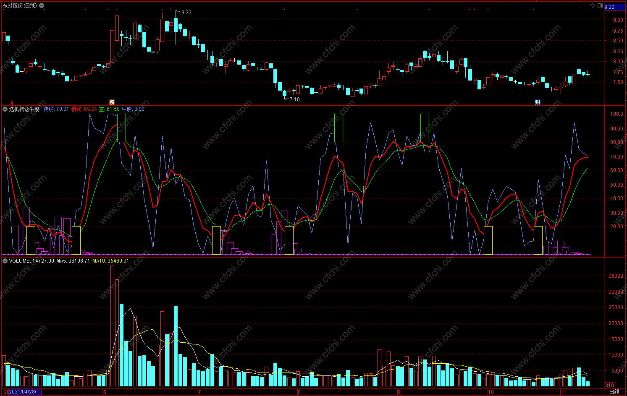Click the orange 榜 marker icon
Screen dimensions: 627x396
(112, 102)
